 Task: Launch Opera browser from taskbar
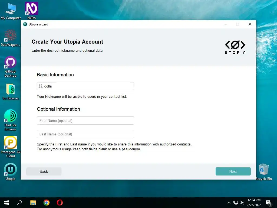pos(60,203)
